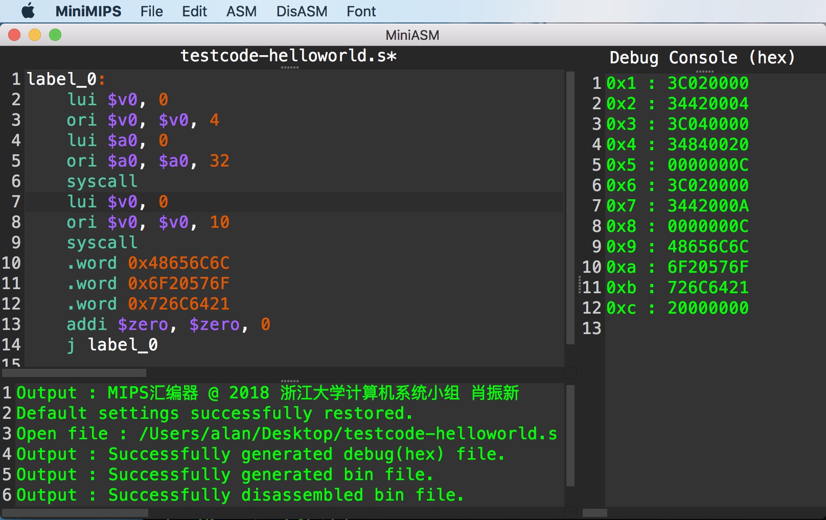Click hex value 34840020 in debug console
Image resolution: width=826 pixels, height=520 pixels.
tap(708, 145)
